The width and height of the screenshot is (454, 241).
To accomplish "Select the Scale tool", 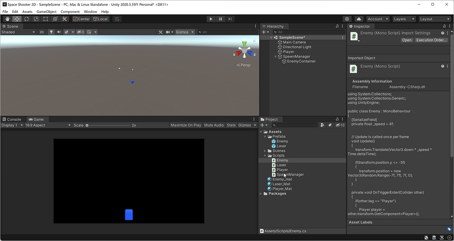I will click(36, 19).
